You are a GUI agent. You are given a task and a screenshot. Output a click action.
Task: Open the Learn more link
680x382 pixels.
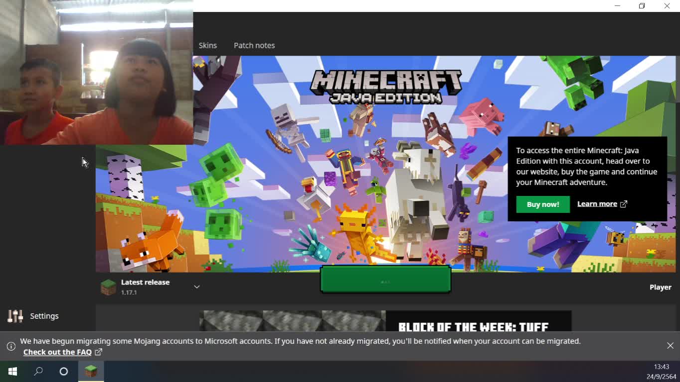click(597, 204)
